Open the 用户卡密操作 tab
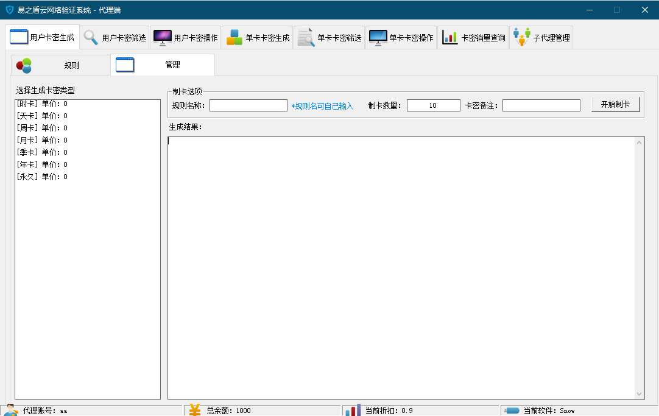Screen dimensions: 659x416 (x=185, y=37)
